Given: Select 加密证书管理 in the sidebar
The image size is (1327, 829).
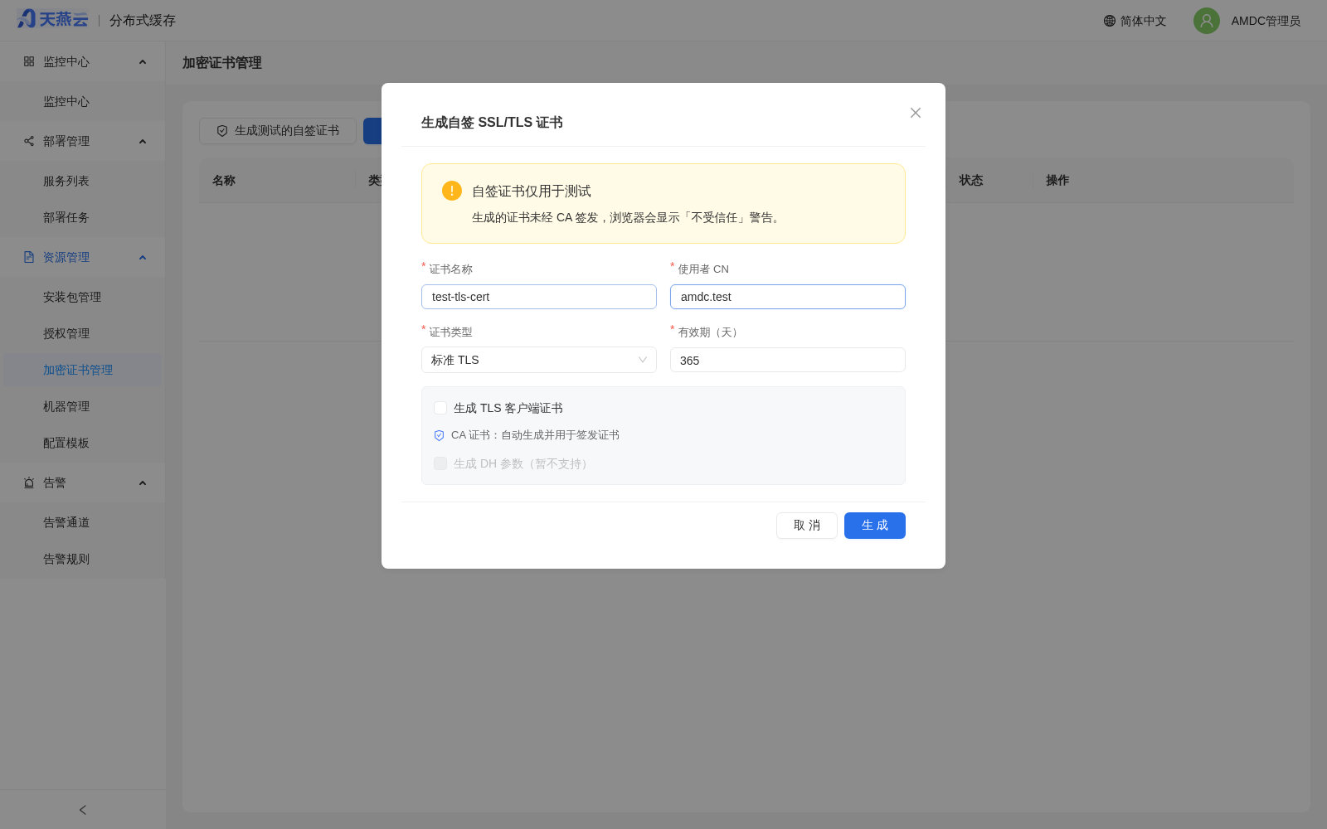Looking at the screenshot, I should 83,370.
